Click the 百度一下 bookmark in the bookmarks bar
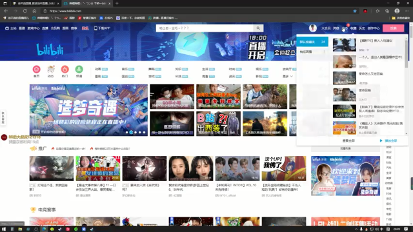The height and width of the screenshot is (232, 413). (x=130, y=18)
